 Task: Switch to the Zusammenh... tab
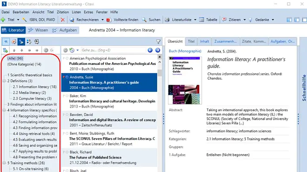[226, 41]
